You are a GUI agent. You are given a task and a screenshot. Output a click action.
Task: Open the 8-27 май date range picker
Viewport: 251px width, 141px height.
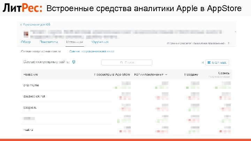click(x=217, y=63)
